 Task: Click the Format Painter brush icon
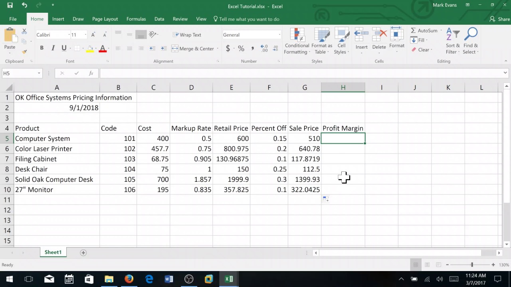24,51
